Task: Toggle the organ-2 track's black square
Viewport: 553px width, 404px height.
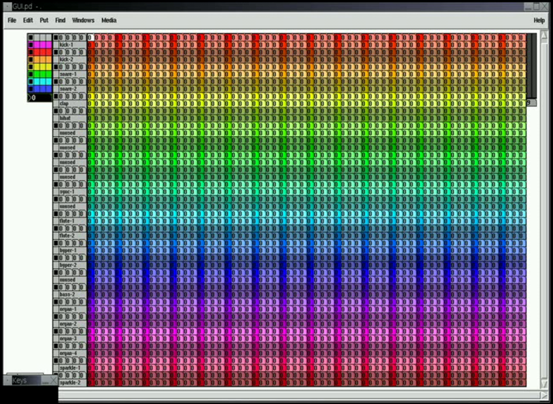Action: [x=55, y=316]
